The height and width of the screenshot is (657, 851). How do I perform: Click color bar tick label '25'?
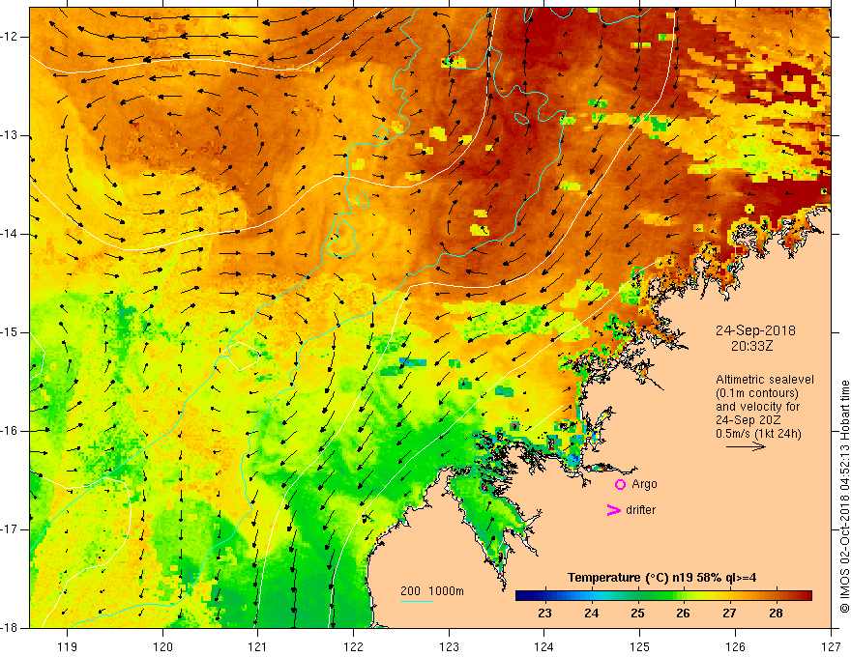point(637,613)
